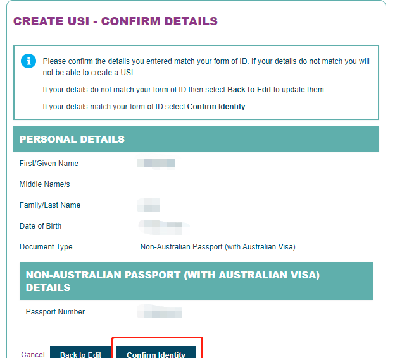Click bold 'Confirm Identity' text in notice
The image size is (395, 358).
click(216, 107)
